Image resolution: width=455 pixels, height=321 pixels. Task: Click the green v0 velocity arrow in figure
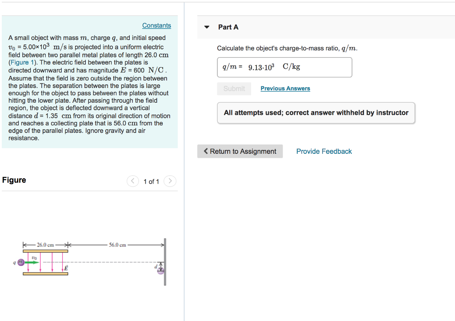click(x=32, y=262)
